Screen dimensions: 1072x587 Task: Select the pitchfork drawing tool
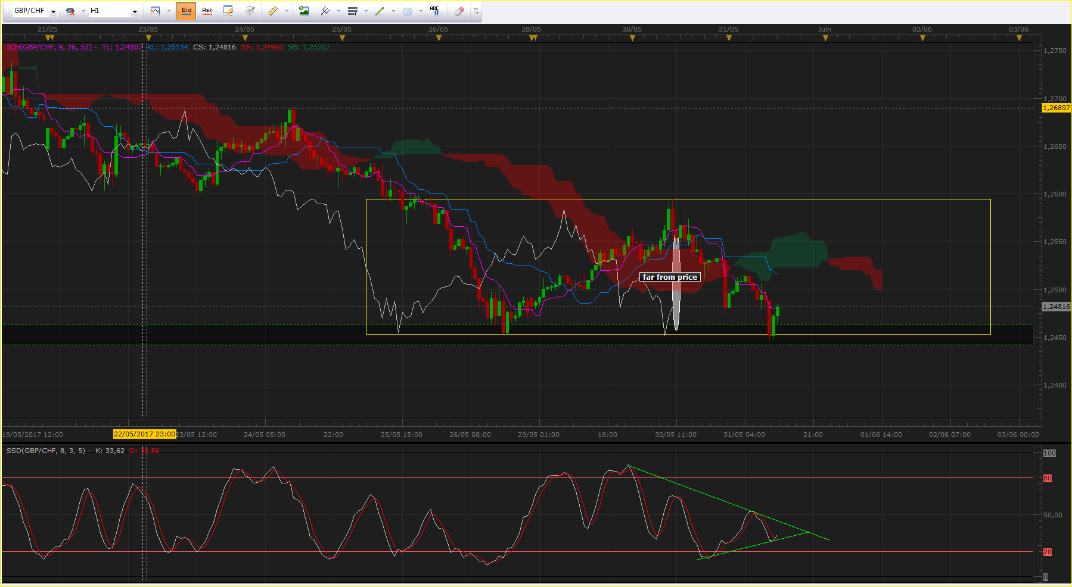coord(325,11)
